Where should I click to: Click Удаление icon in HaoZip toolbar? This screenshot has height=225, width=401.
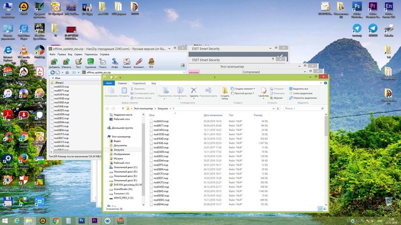(90, 63)
